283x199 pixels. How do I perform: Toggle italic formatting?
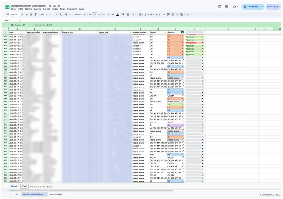tap(109, 15)
